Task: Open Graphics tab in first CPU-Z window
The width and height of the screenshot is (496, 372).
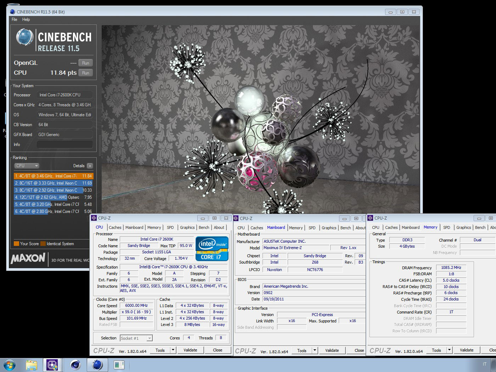Action: coord(187,227)
